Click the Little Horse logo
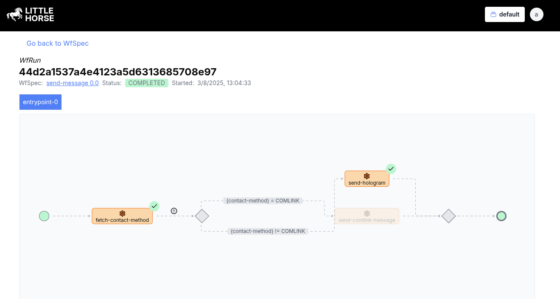The height and width of the screenshot is (299, 560). pyautogui.click(x=30, y=14)
